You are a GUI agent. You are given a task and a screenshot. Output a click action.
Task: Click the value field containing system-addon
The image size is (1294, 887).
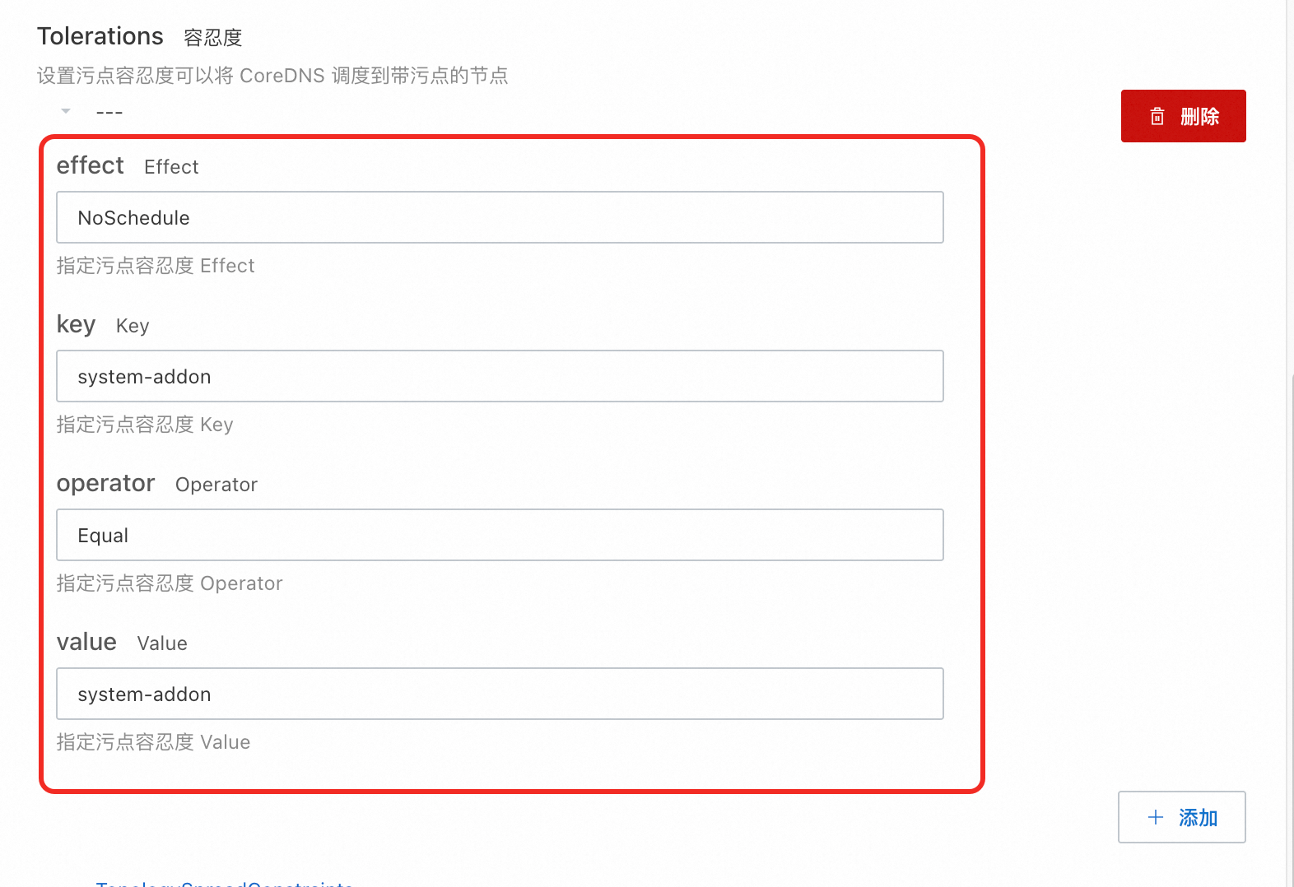[500, 694]
